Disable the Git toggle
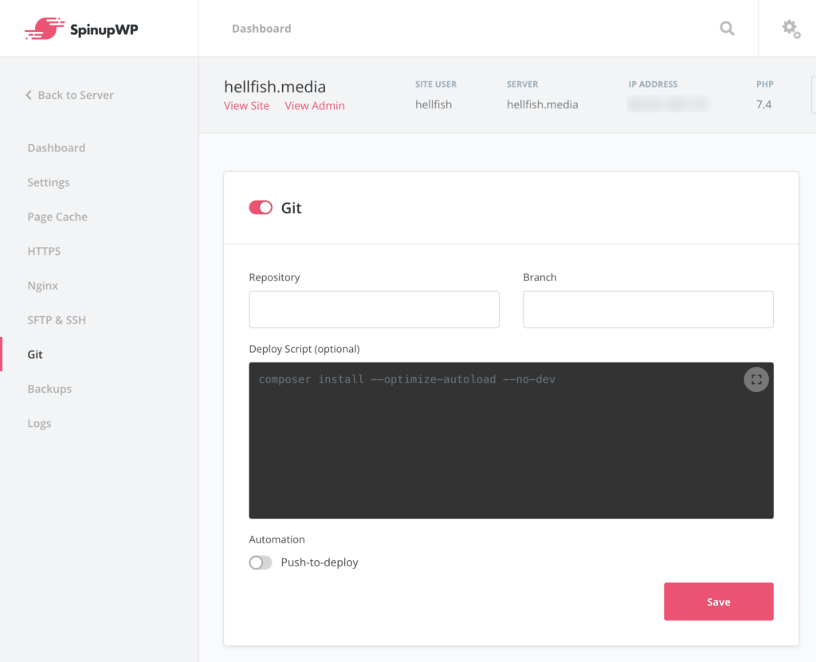 point(259,207)
